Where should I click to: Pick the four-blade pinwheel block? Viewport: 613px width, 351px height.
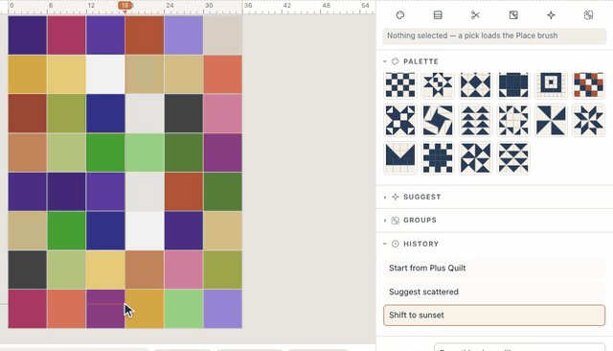551,121
